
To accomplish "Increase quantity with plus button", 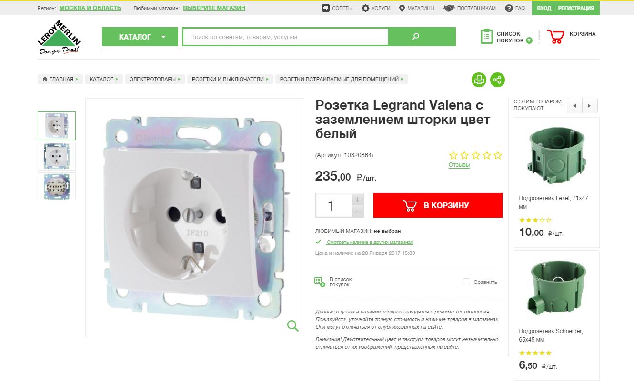I will pyautogui.click(x=357, y=200).
